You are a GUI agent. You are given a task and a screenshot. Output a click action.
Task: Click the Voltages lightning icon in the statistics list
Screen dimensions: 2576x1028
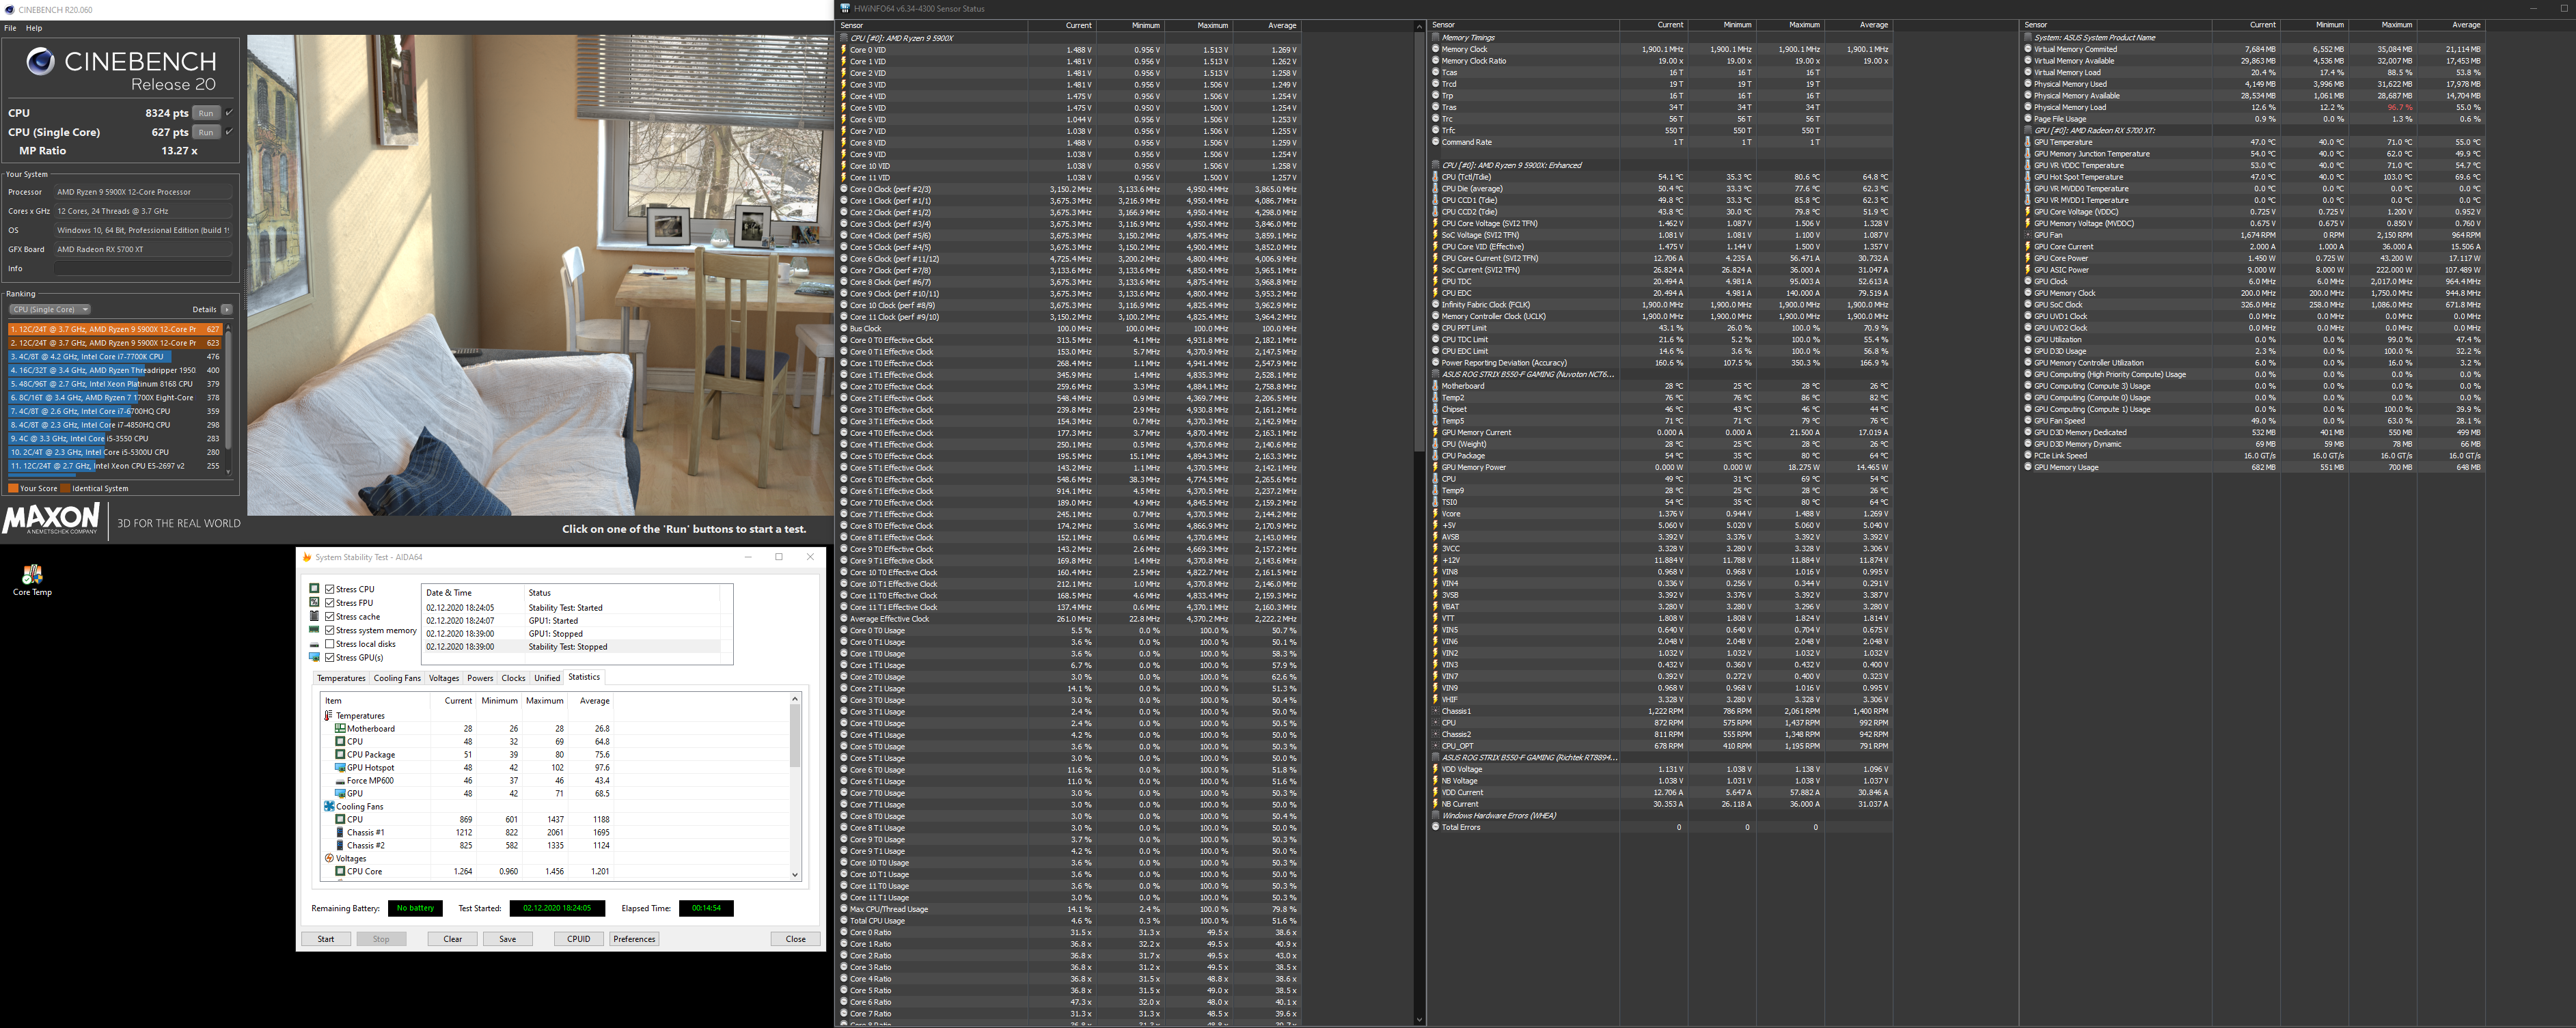(329, 858)
